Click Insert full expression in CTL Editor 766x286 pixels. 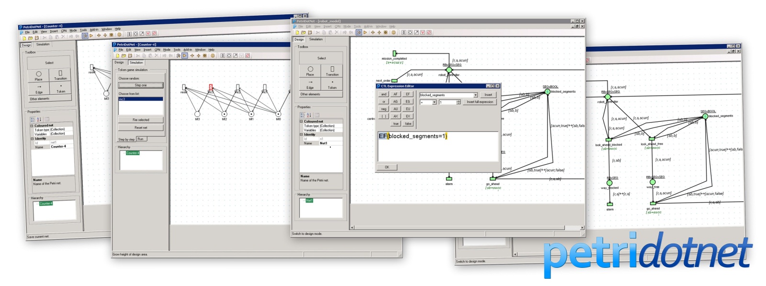point(480,102)
